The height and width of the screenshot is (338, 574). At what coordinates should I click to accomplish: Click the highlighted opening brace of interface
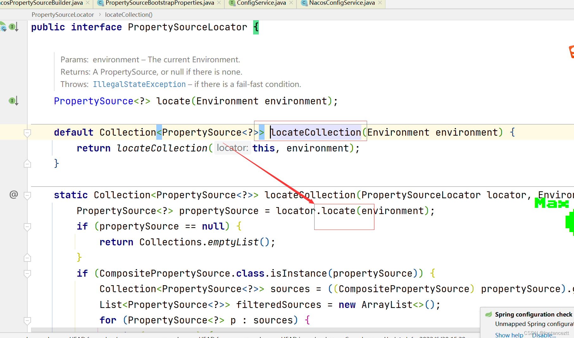[256, 27]
